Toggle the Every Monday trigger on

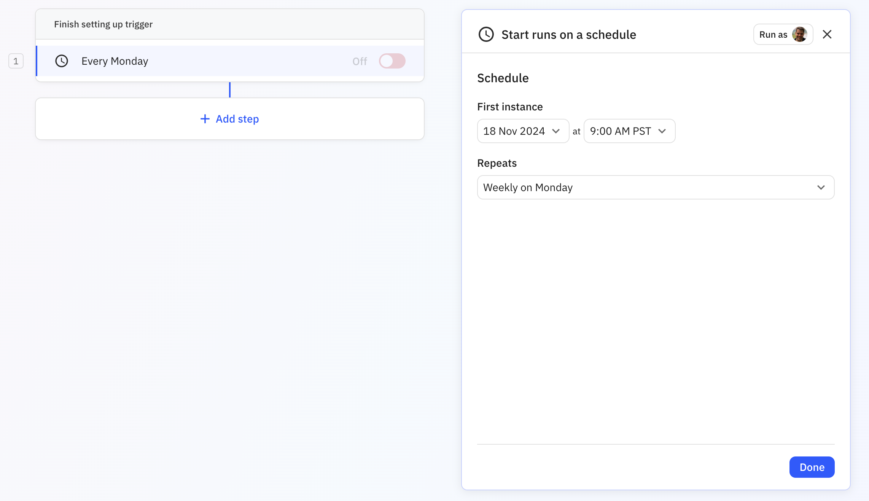[392, 61]
